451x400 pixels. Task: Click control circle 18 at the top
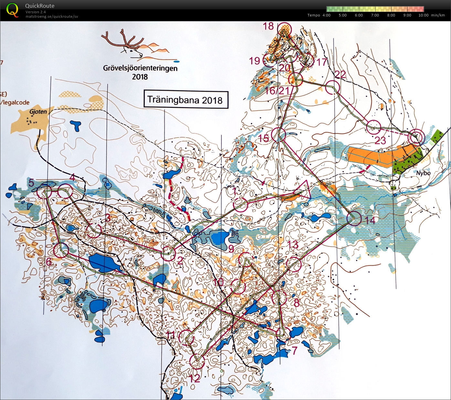[284, 29]
